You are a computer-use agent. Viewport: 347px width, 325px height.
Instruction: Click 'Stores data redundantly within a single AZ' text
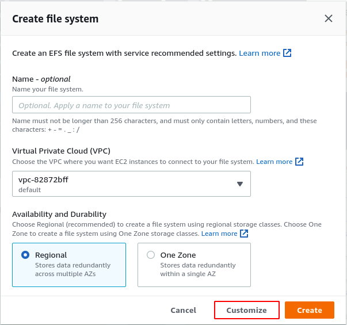(198, 269)
